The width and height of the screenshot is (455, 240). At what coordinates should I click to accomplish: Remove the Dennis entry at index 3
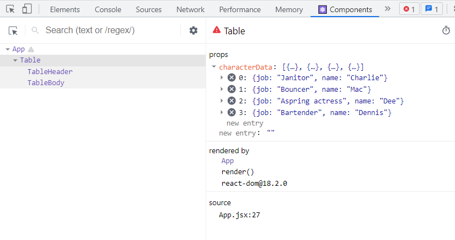pyautogui.click(x=232, y=112)
